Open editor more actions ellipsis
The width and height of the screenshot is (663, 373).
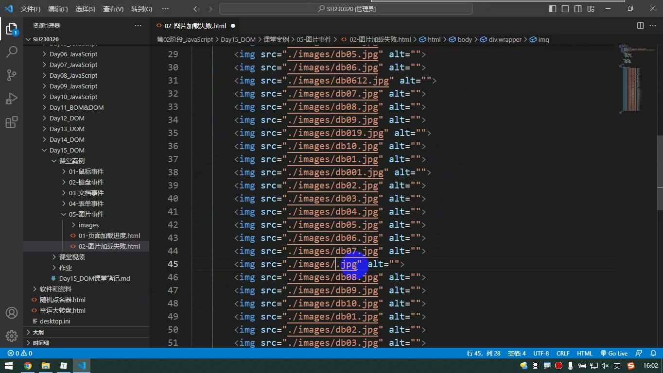pos(653,26)
